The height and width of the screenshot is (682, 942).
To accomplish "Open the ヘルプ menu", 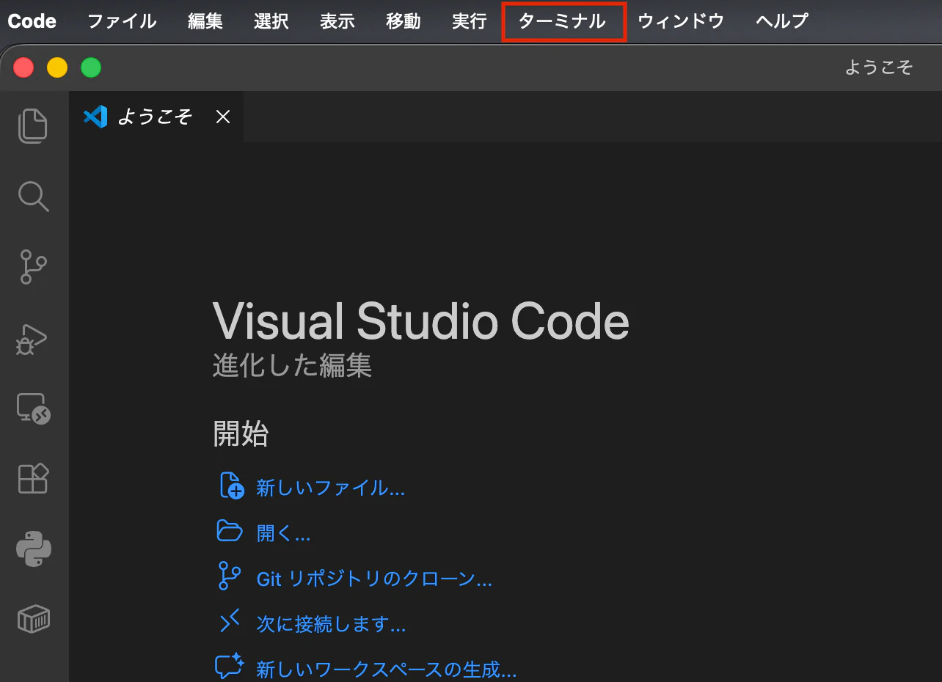I will pyautogui.click(x=782, y=21).
